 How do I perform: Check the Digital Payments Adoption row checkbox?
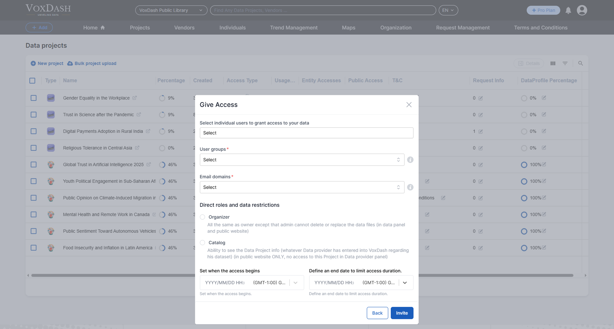point(34,131)
